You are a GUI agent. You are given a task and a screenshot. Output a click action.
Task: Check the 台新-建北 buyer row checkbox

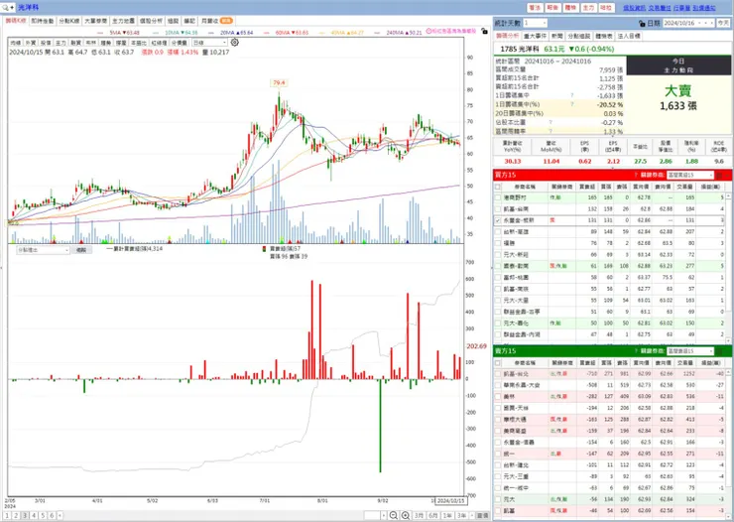tap(498, 232)
